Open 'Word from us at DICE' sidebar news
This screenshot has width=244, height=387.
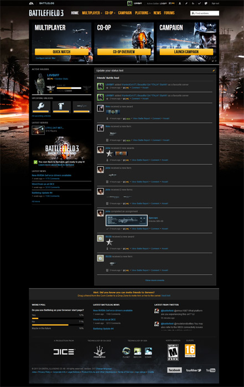(x=43, y=184)
